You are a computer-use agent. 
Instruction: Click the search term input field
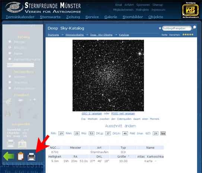click(176, 28)
